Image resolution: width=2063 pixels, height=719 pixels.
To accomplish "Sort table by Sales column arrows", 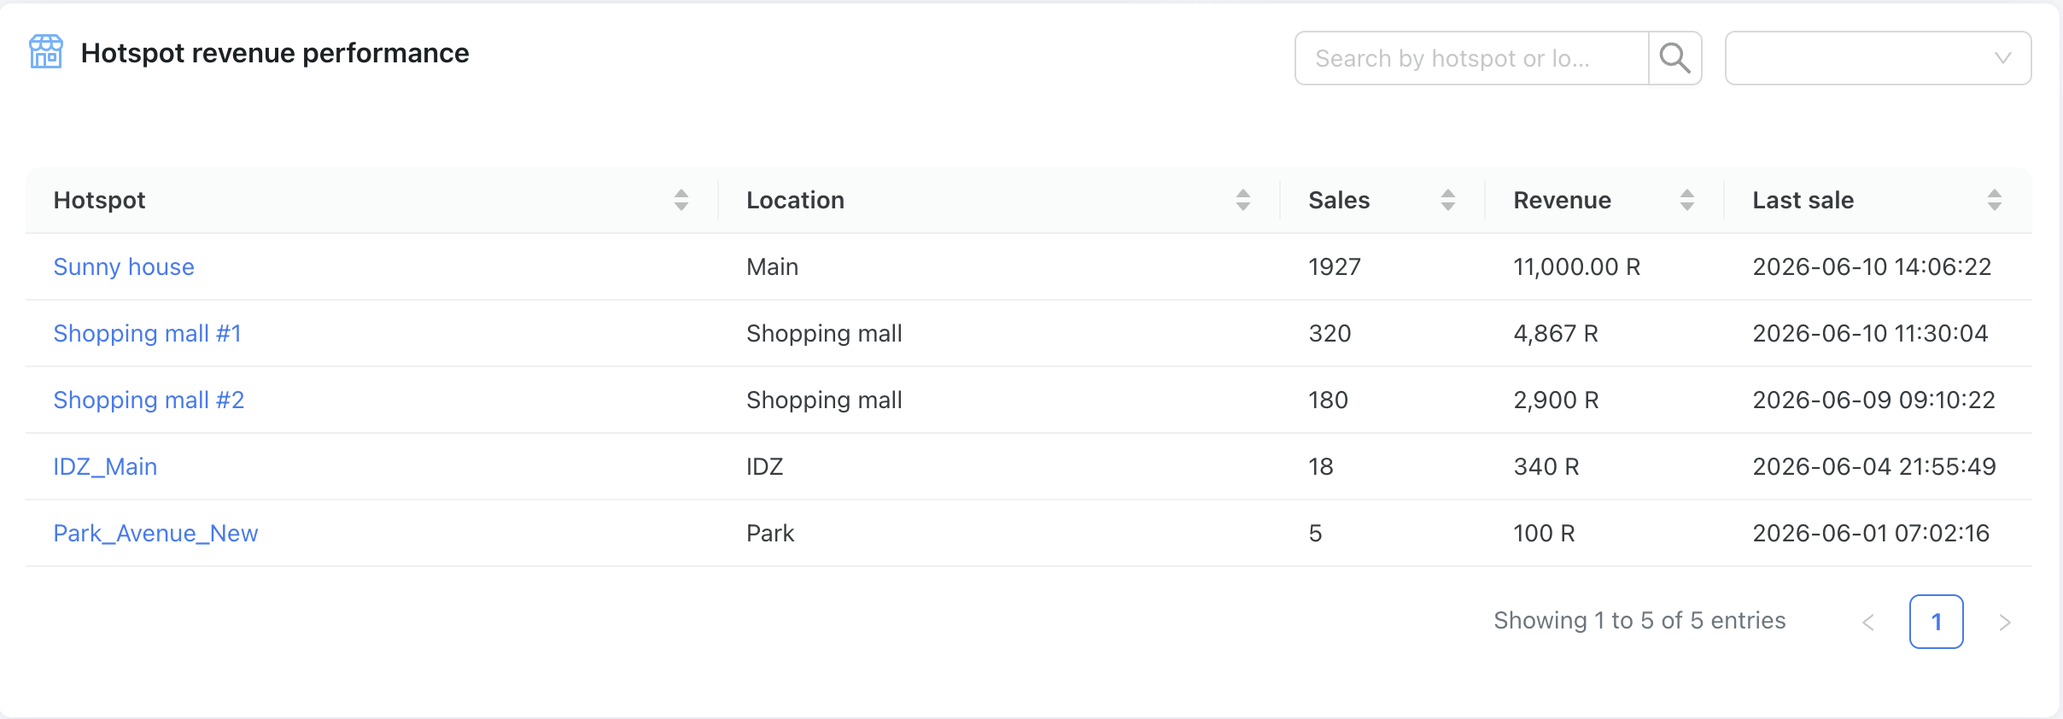I will click(x=1448, y=200).
